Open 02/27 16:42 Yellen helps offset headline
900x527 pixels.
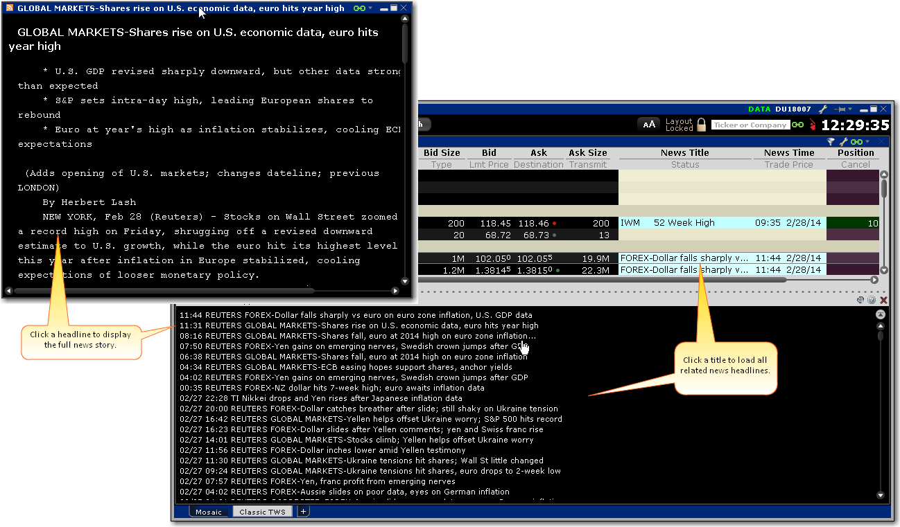[370, 419]
